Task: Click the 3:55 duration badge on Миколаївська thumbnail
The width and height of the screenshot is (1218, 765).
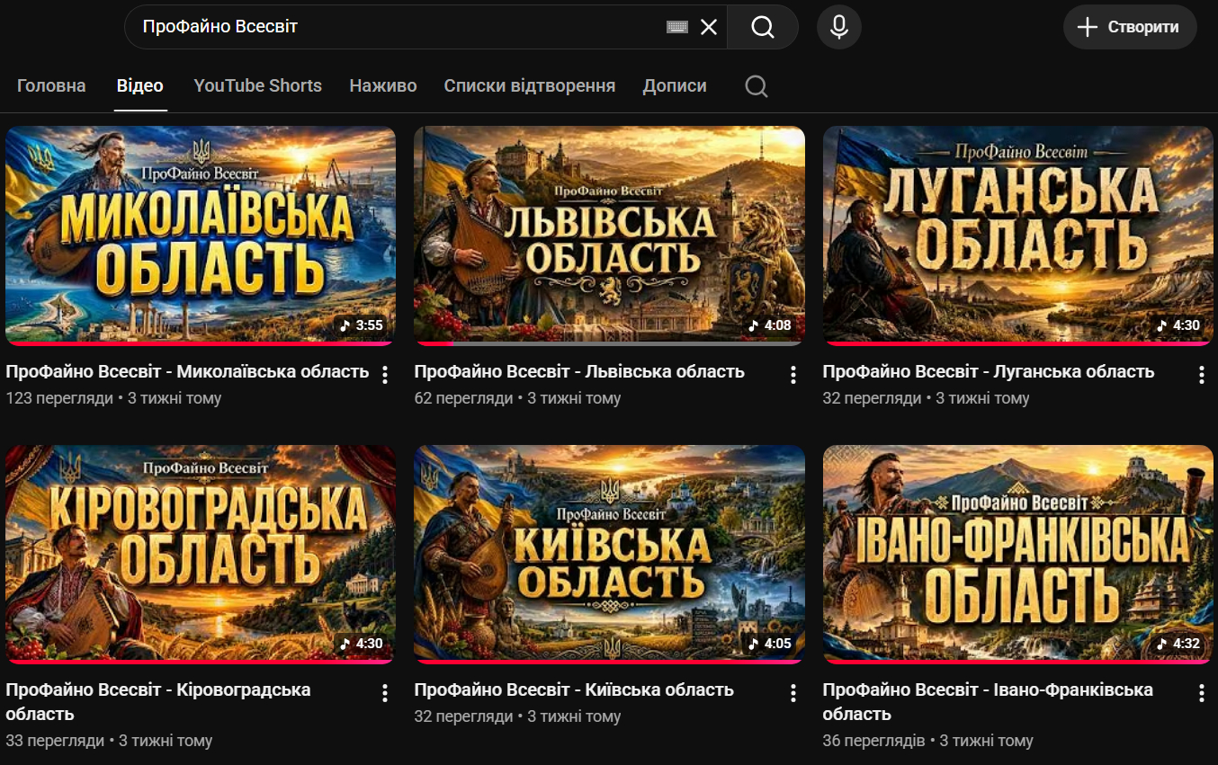Action: (x=362, y=325)
